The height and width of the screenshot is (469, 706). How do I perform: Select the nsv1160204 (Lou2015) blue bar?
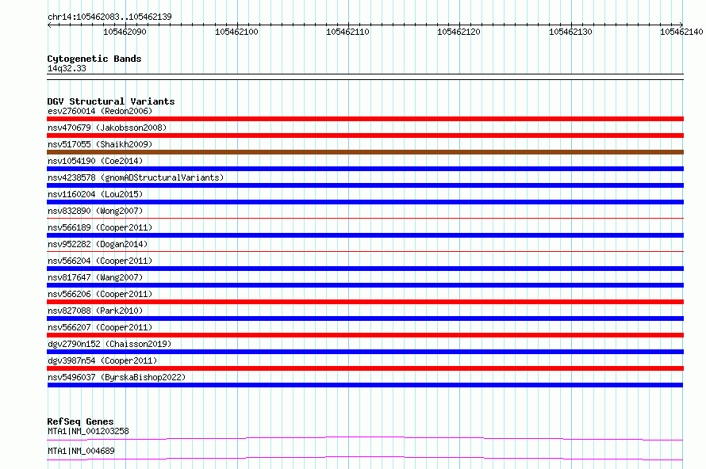365,202
